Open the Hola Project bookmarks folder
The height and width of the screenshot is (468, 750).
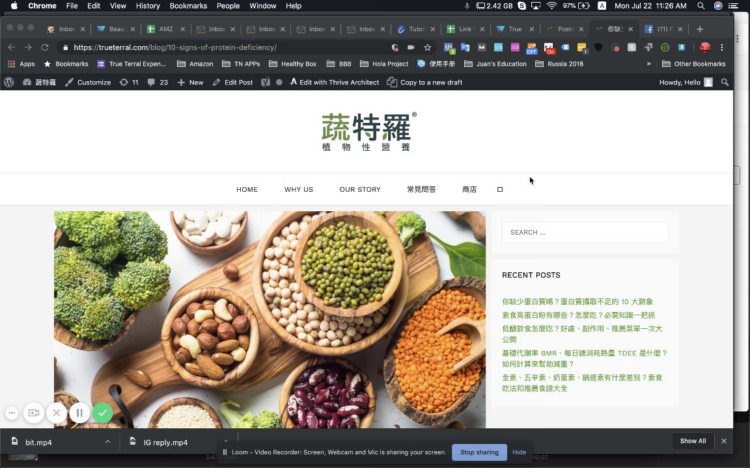384,64
